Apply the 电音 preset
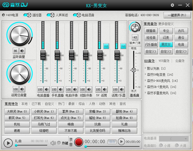The width and height of the screenshot is (193, 151). pos(181,44)
